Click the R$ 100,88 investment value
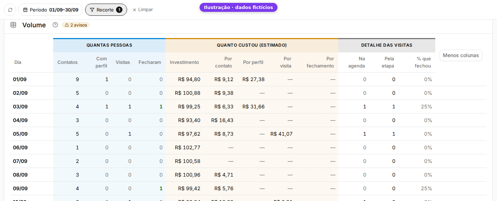This screenshot has height=201, width=497. [188, 93]
